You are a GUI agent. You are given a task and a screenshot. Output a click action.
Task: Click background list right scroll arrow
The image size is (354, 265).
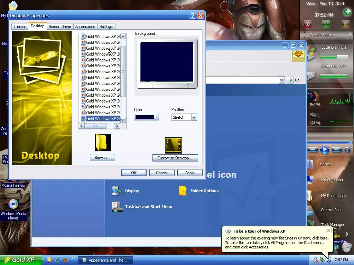coord(117,126)
